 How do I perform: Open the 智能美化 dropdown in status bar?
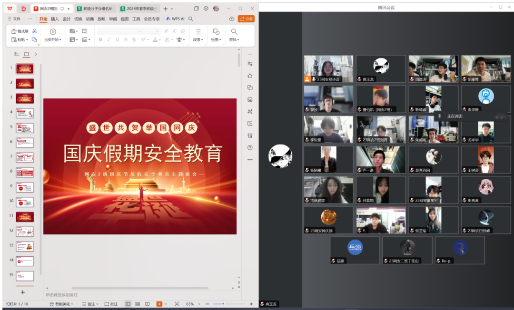pyautogui.click(x=62, y=304)
